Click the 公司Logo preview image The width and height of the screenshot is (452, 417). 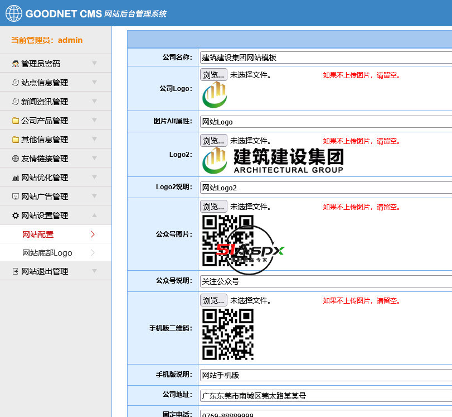(215, 95)
